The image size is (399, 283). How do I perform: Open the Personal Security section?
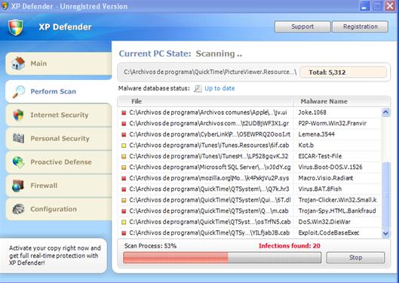point(58,138)
